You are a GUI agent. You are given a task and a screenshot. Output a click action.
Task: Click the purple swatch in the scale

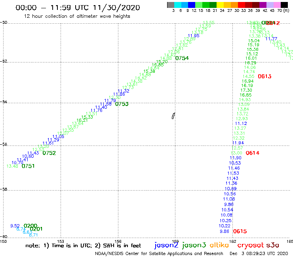click(x=263, y=5)
